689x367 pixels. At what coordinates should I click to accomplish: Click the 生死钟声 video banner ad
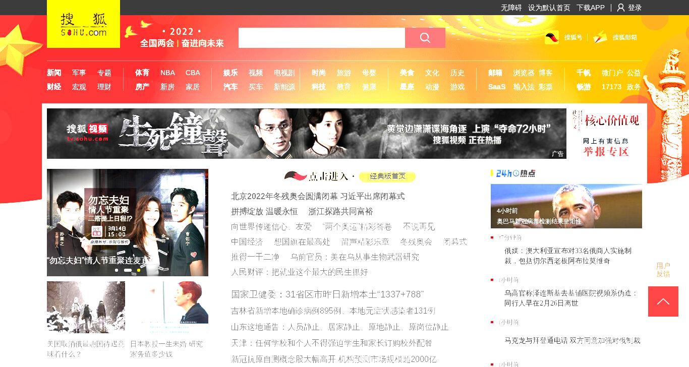(x=307, y=134)
